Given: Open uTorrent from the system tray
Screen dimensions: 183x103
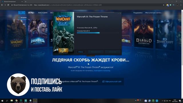Looking at the screenshot, I should click(x=153, y=101).
